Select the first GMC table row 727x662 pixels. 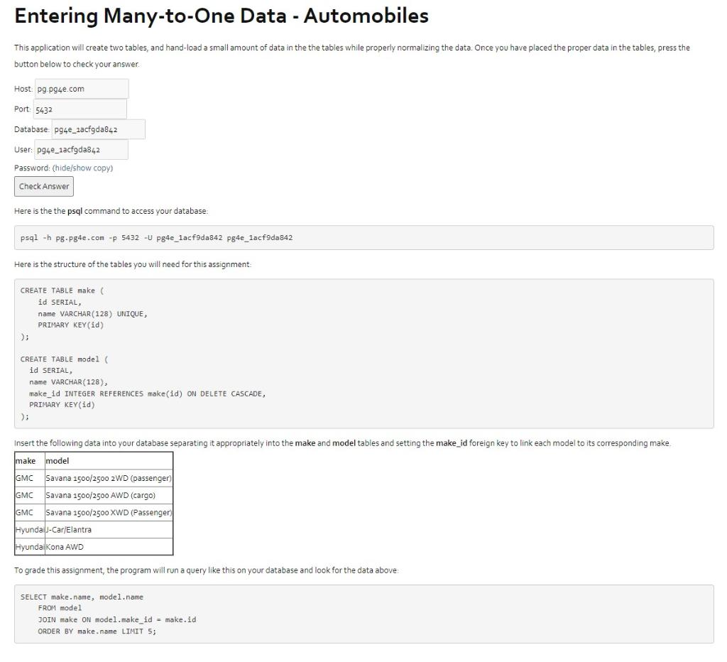92,478
